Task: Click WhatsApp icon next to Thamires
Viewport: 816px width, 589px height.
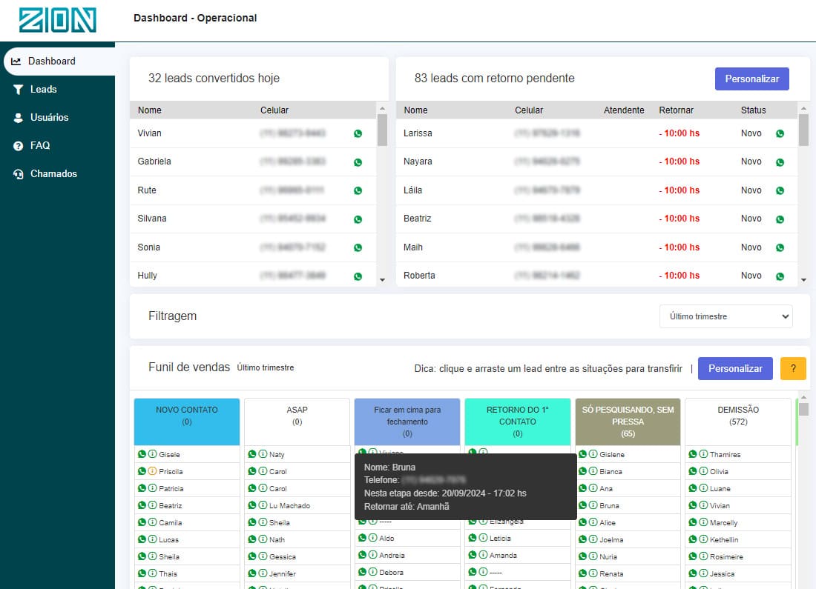Action: coord(693,454)
